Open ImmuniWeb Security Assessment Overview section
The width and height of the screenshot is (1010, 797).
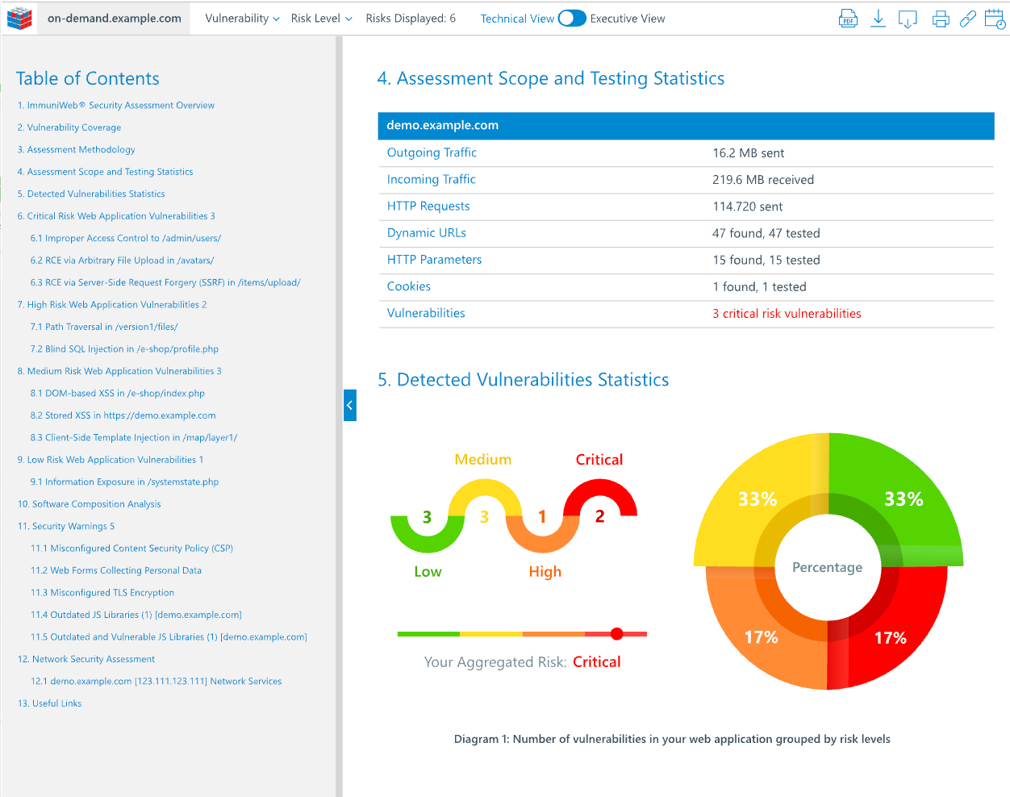tap(116, 105)
